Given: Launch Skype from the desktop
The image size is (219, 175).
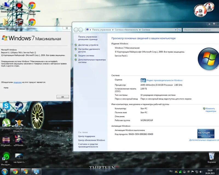Looking at the screenshot, I should coord(6,107).
